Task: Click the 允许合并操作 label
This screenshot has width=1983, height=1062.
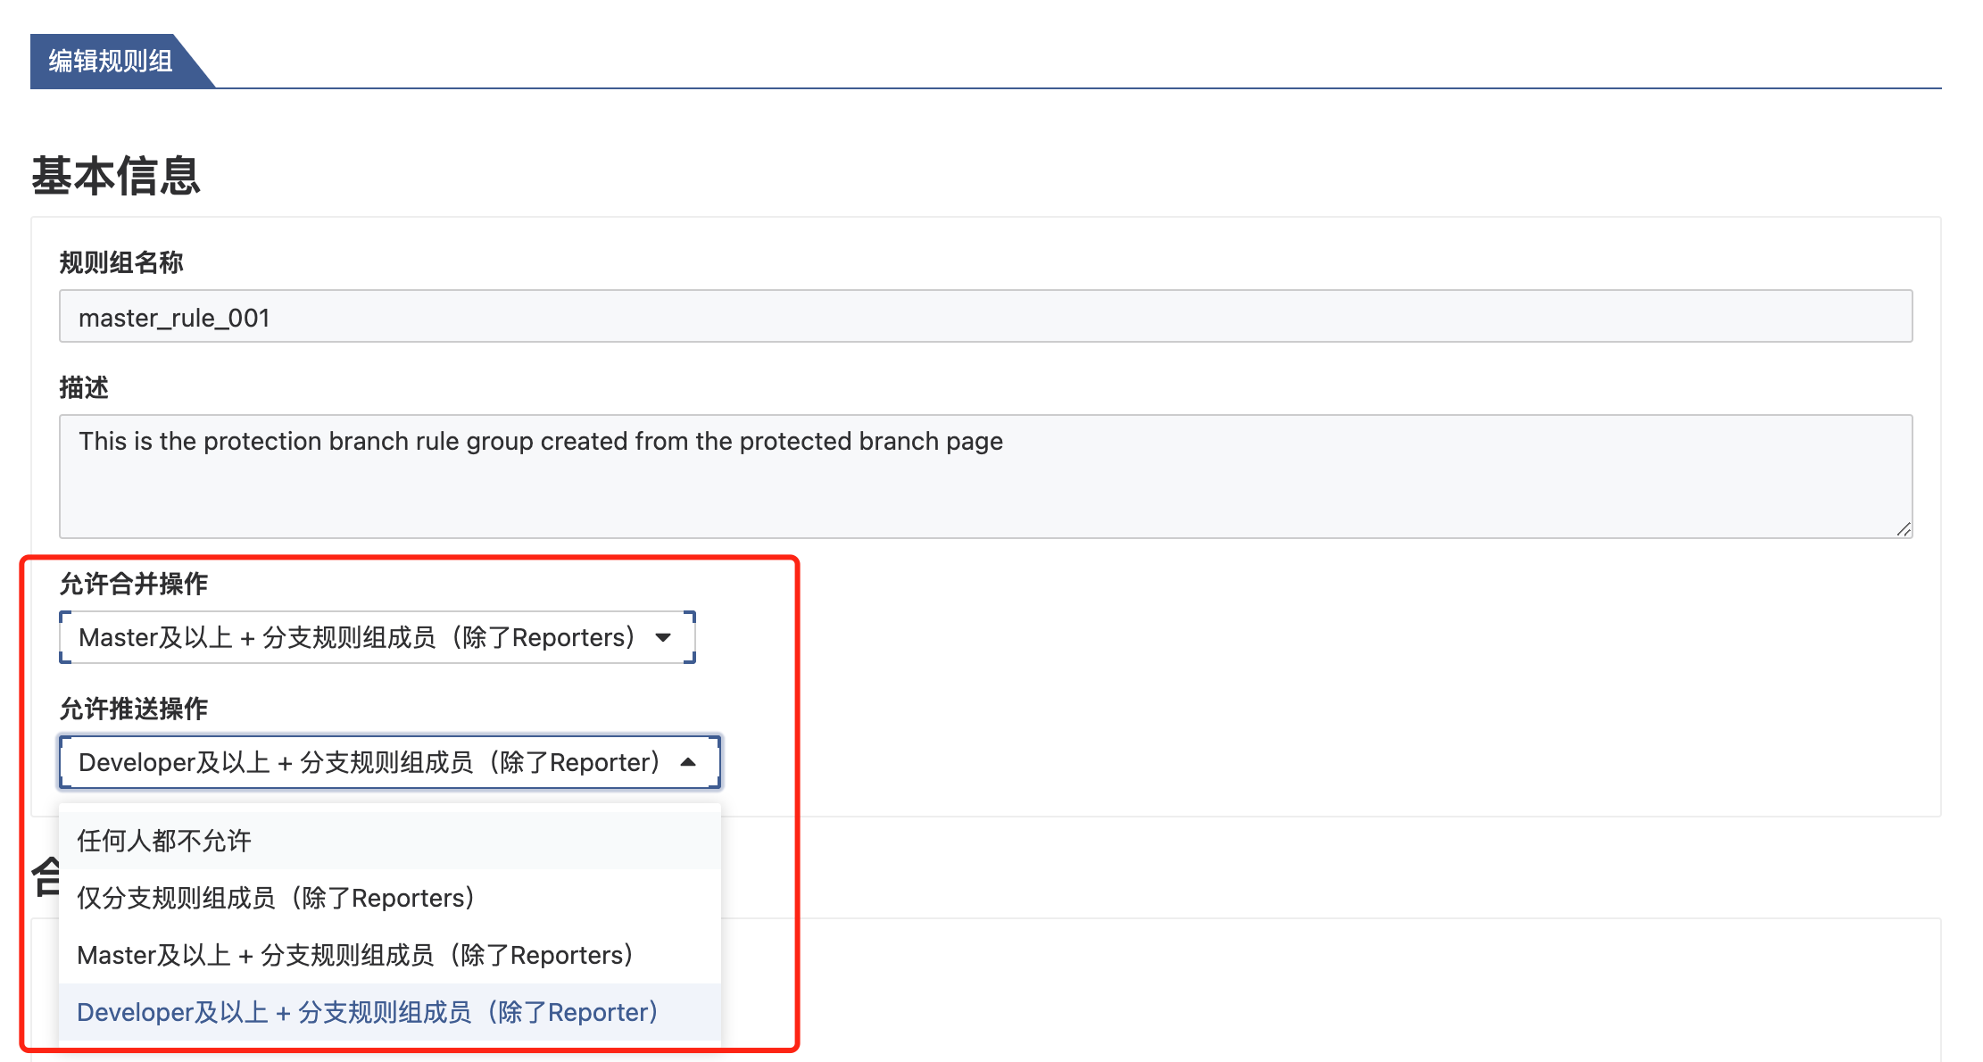Action: pyautogui.click(x=134, y=584)
